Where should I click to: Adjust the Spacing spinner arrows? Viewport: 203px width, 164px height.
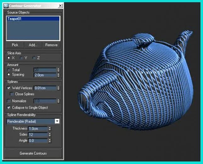click(x=59, y=75)
